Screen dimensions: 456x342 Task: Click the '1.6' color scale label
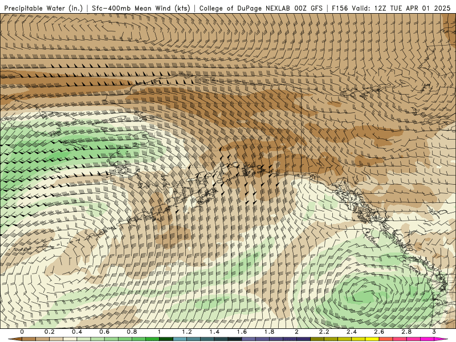[x=242, y=332]
